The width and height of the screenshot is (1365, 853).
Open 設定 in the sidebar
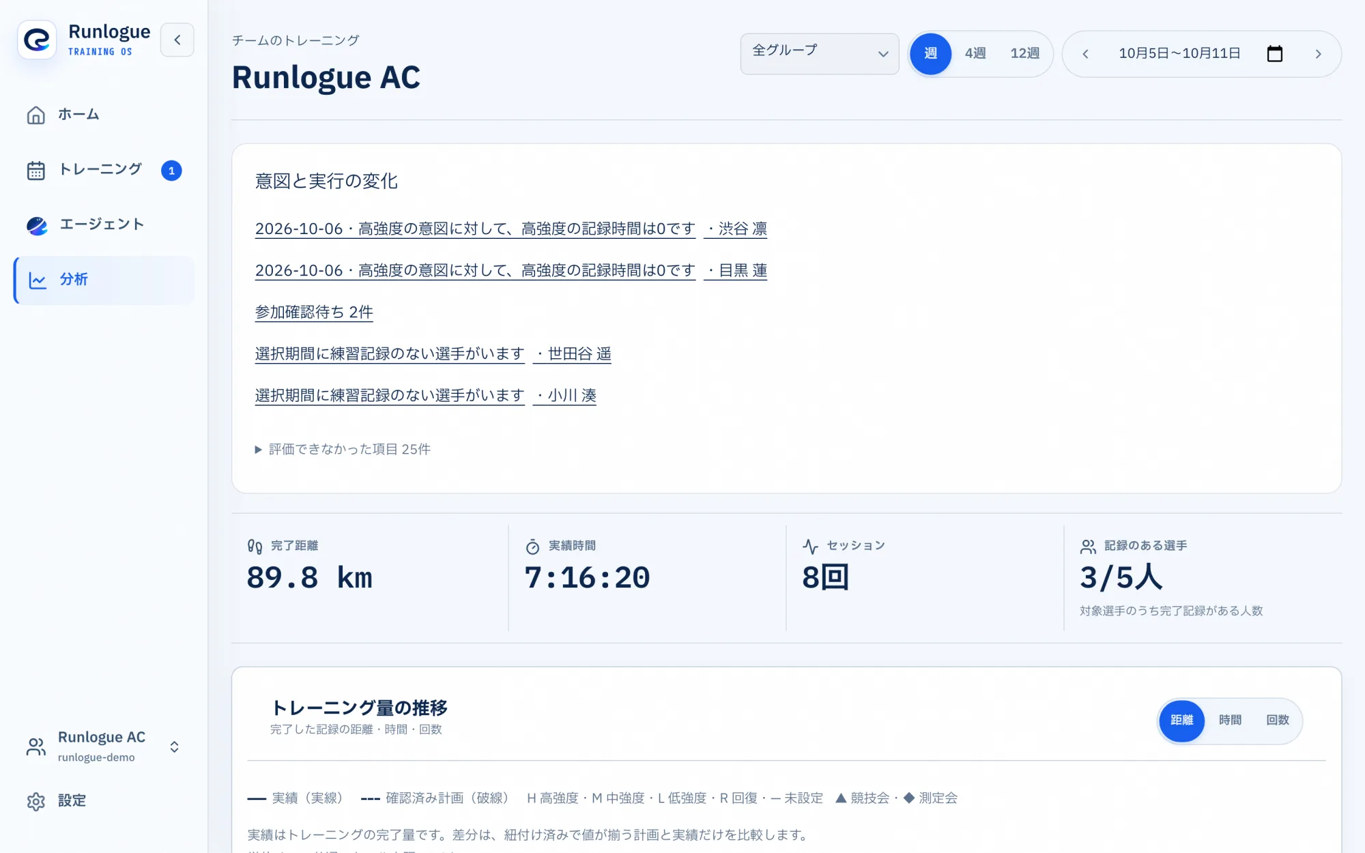click(x=104, y=801)
